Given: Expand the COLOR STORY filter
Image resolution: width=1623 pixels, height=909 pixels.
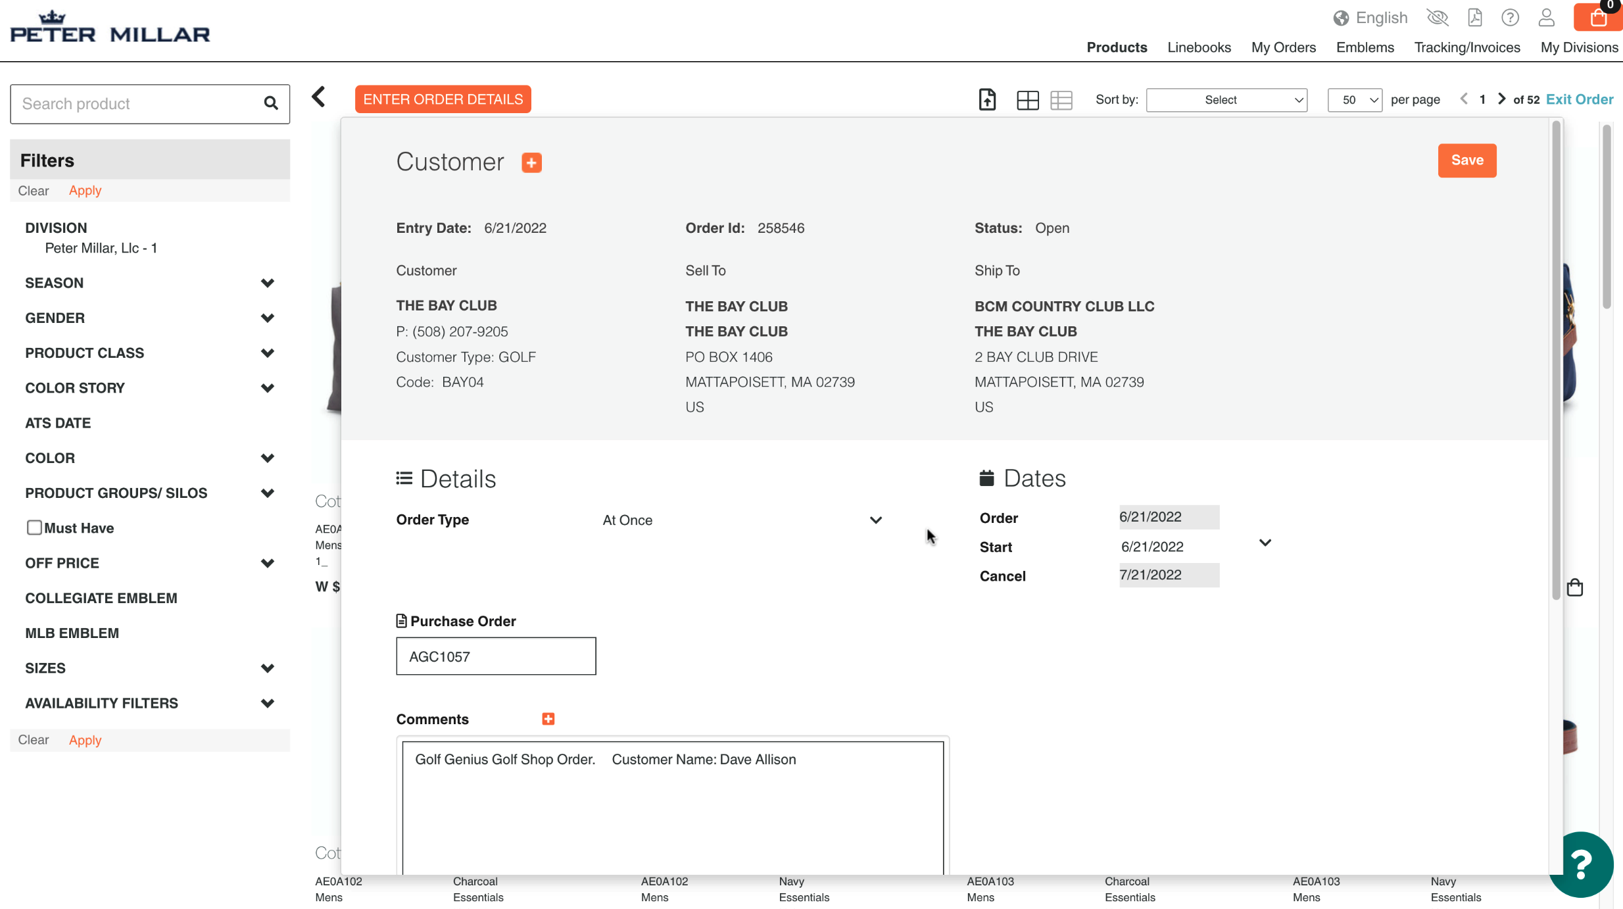Looking at the screenshot, I should tap(267, 388).
